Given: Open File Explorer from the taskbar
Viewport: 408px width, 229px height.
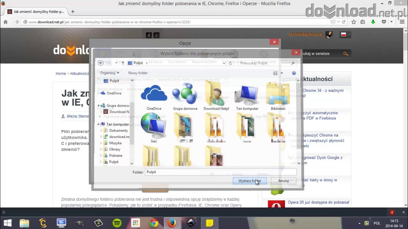Looking at the screenshot, I should [25, 223].
